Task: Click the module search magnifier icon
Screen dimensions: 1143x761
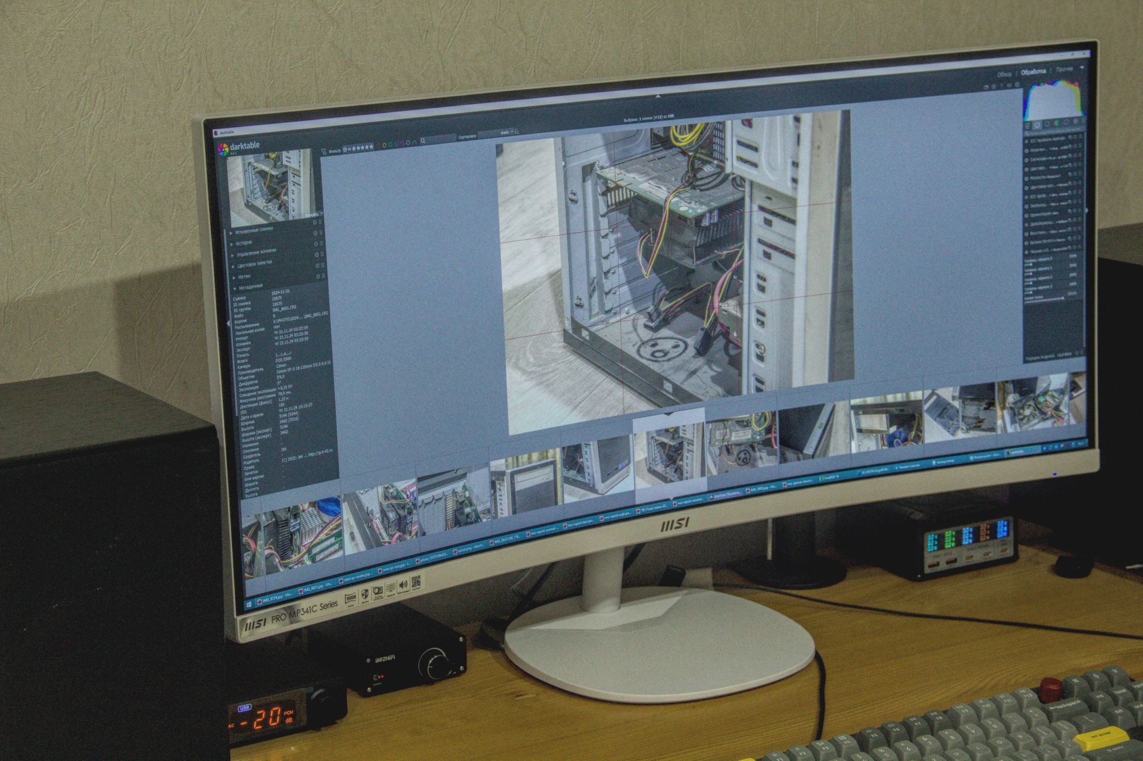Action: click(1026, 133)
